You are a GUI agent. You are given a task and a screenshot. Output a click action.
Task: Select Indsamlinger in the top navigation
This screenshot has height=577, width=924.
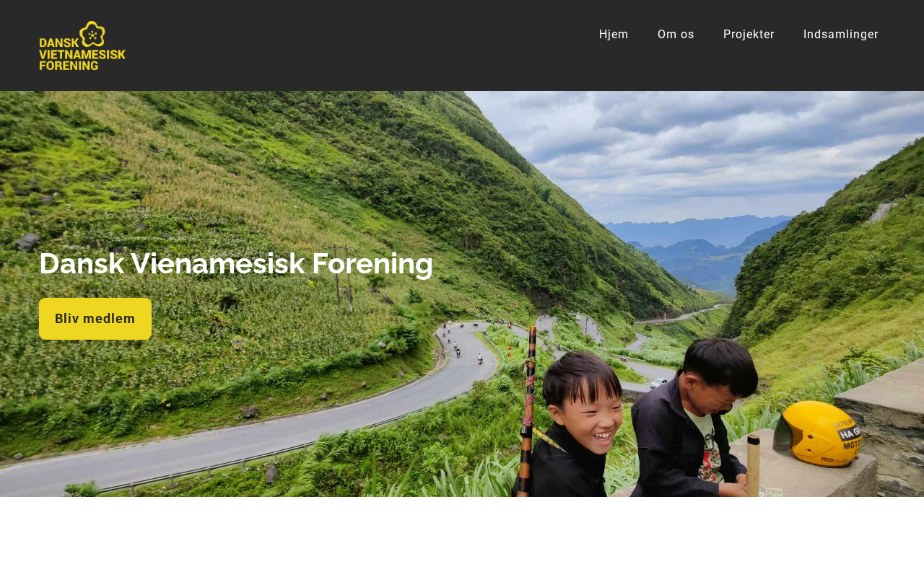(x=841, y=34)
